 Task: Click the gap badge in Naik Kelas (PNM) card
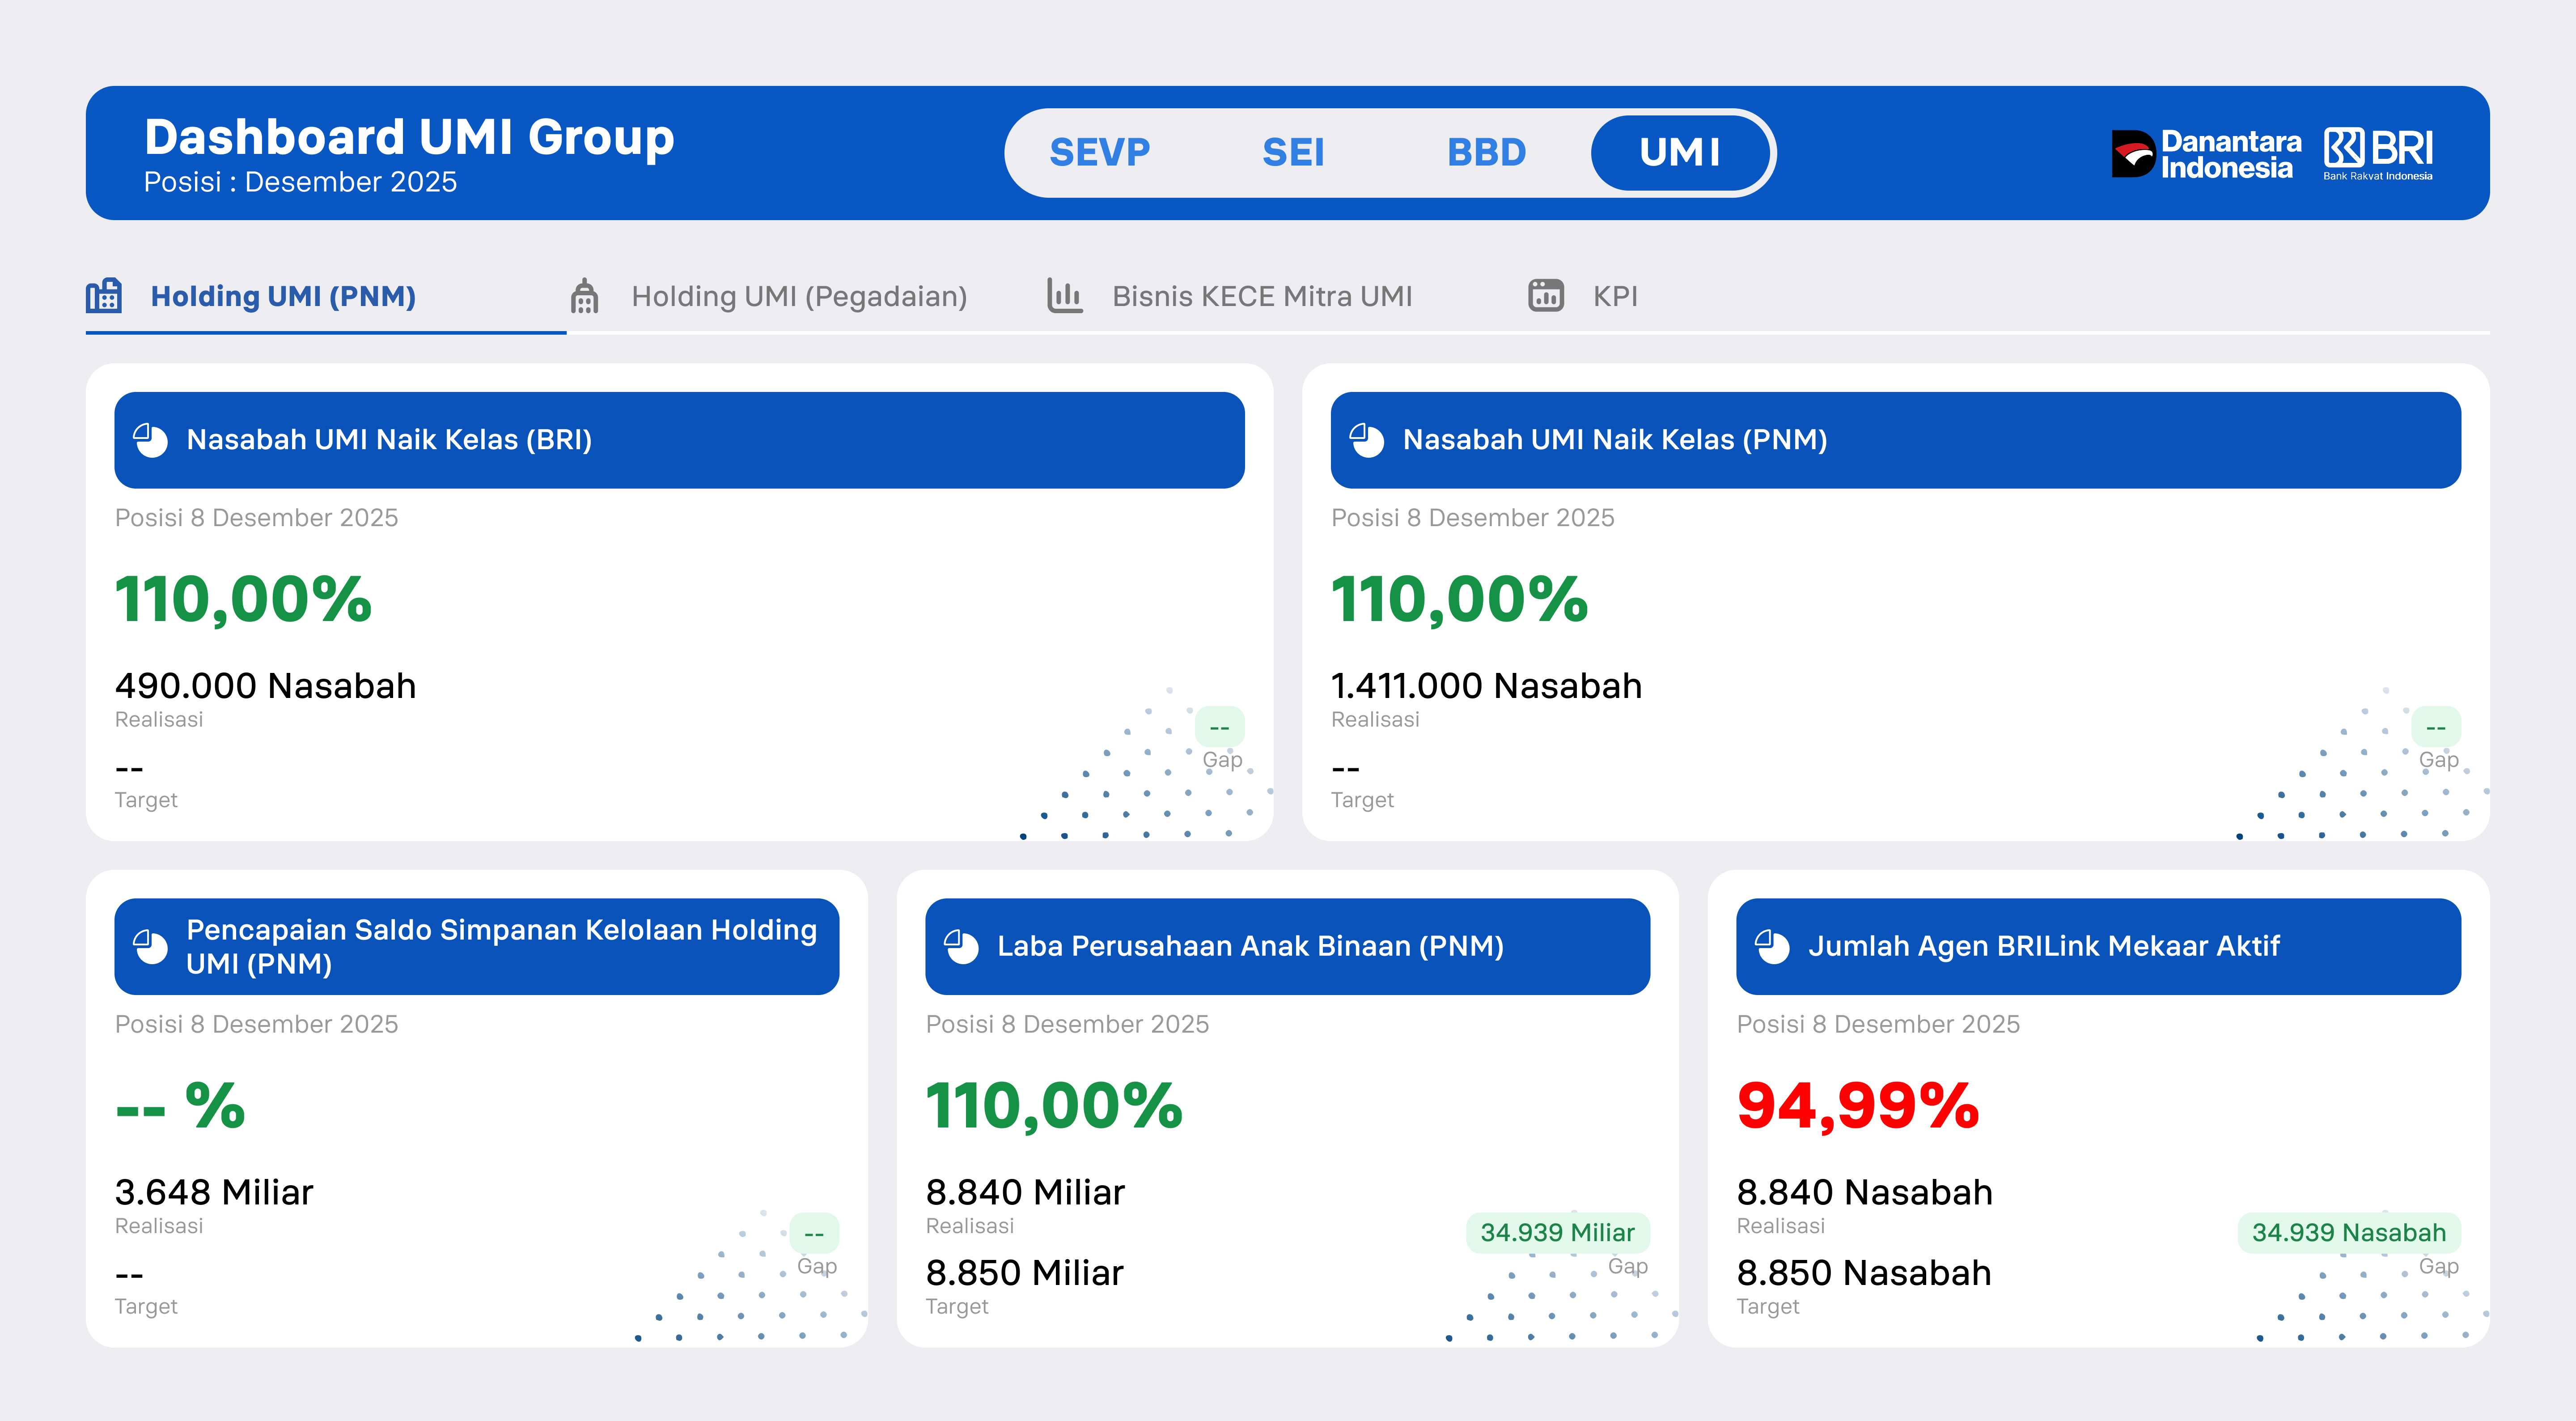click(2435, 727)
